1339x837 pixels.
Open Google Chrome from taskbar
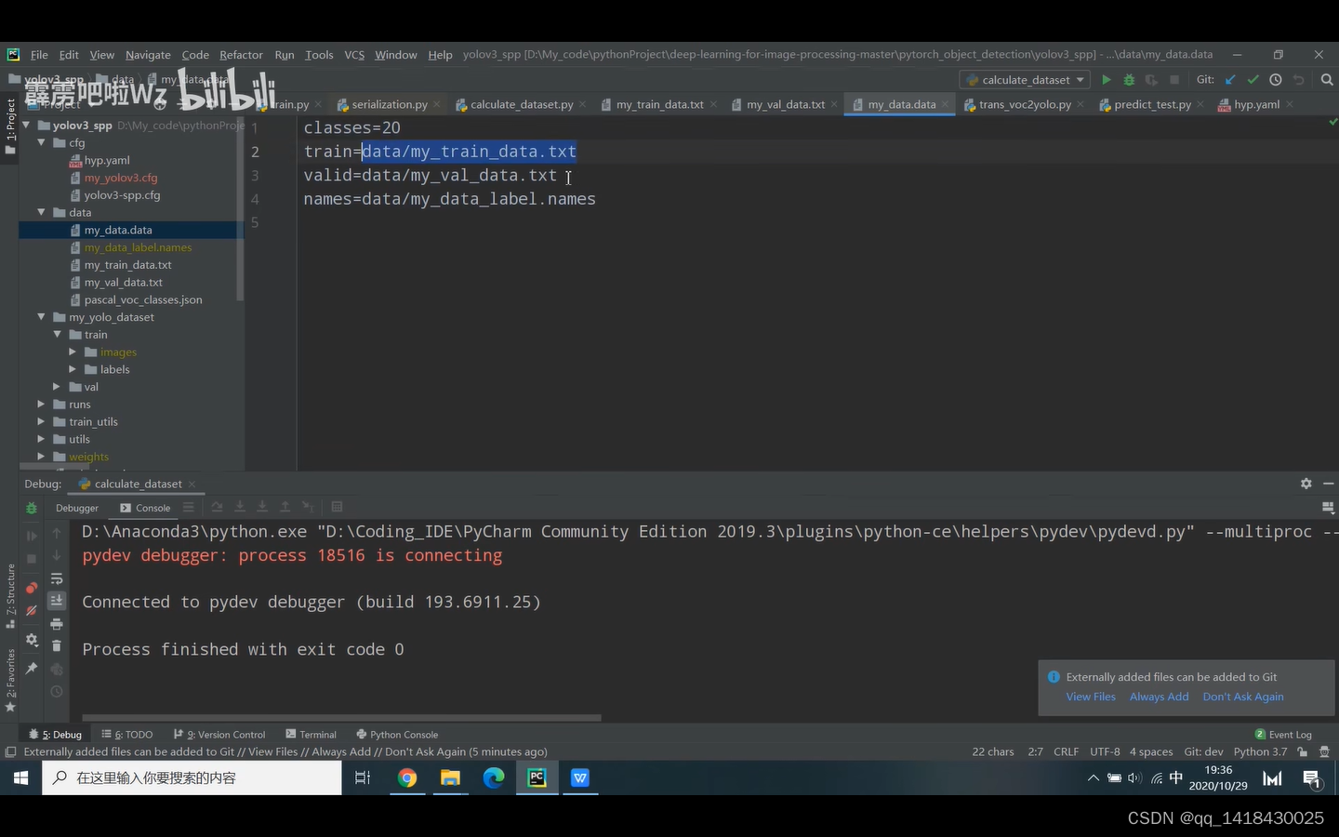coord(407,777)
